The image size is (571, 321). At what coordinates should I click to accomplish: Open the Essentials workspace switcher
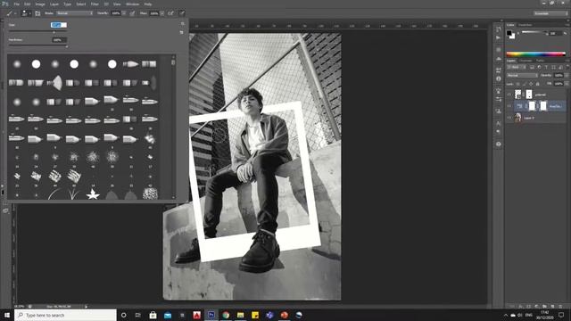coord(550,13)
